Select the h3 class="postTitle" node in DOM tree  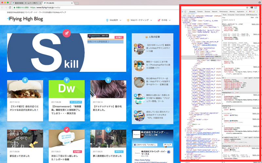pos(201,57)
